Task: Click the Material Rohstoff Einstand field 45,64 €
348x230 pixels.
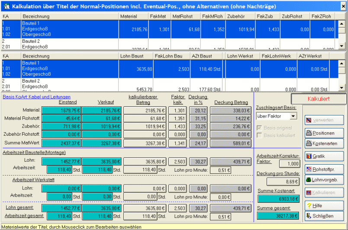Action: pos(61,118)
